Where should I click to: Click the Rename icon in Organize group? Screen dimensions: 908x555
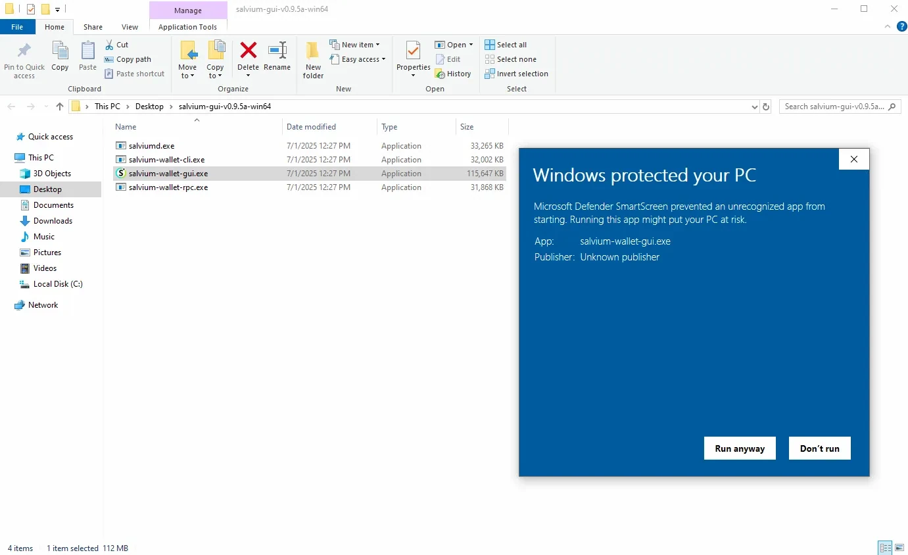tap(277, 51)
